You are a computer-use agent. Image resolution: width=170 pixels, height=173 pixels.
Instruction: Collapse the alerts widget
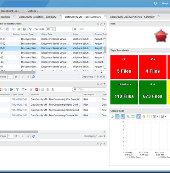click(x=98, y=84)
